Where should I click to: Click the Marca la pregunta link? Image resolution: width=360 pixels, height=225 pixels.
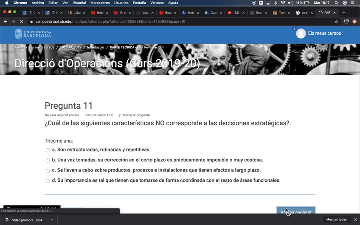coord(136,115)
